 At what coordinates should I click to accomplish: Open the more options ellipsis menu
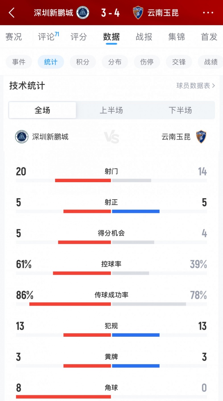tap(208, 13)
